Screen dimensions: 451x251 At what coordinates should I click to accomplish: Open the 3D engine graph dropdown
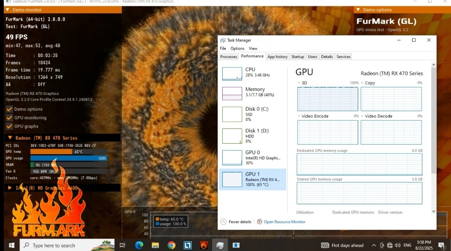[x=299, y=83]
